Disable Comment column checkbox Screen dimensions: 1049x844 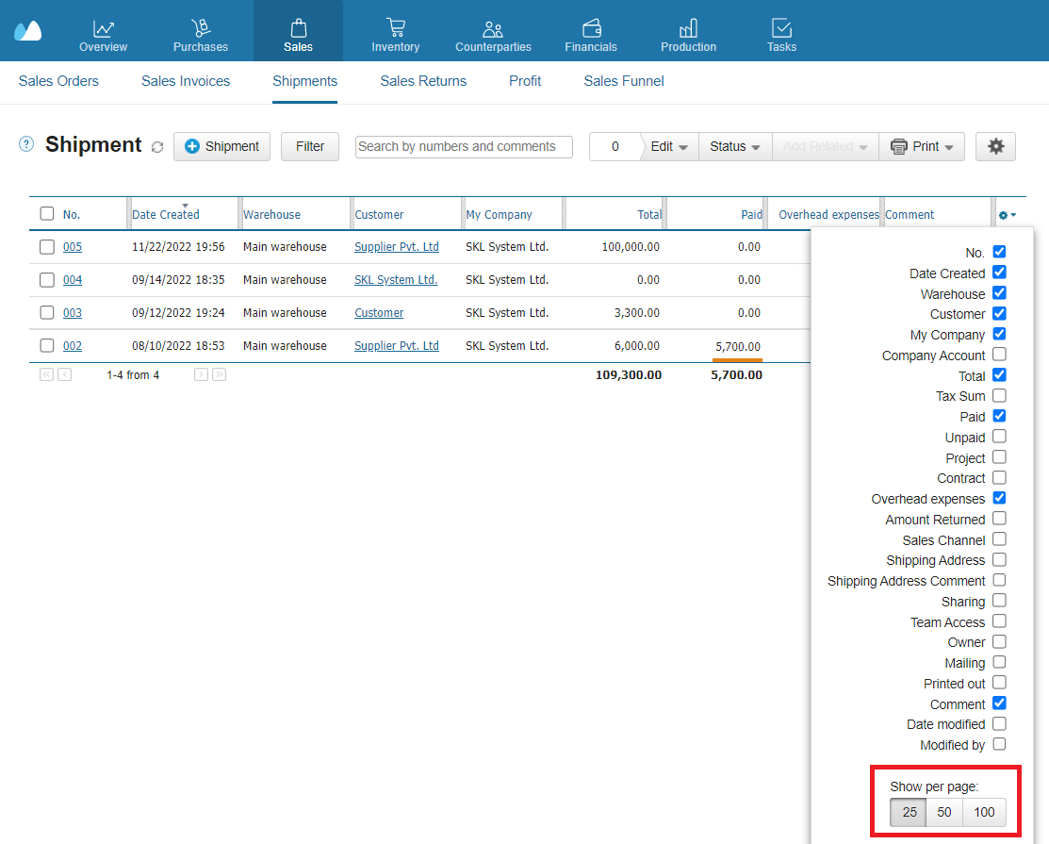pos(999,703)
